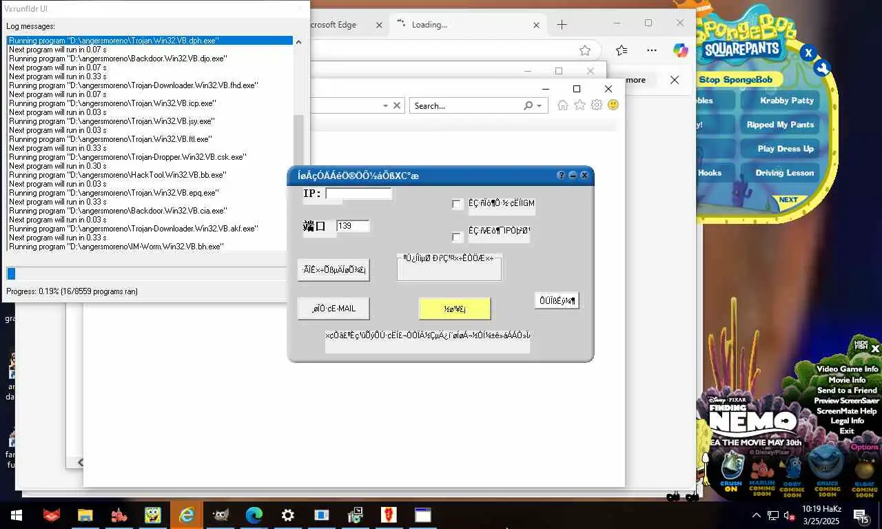Click the E-MAIL button in dialog
Screen dimensions: 882x529
click(x=334, y=309)
